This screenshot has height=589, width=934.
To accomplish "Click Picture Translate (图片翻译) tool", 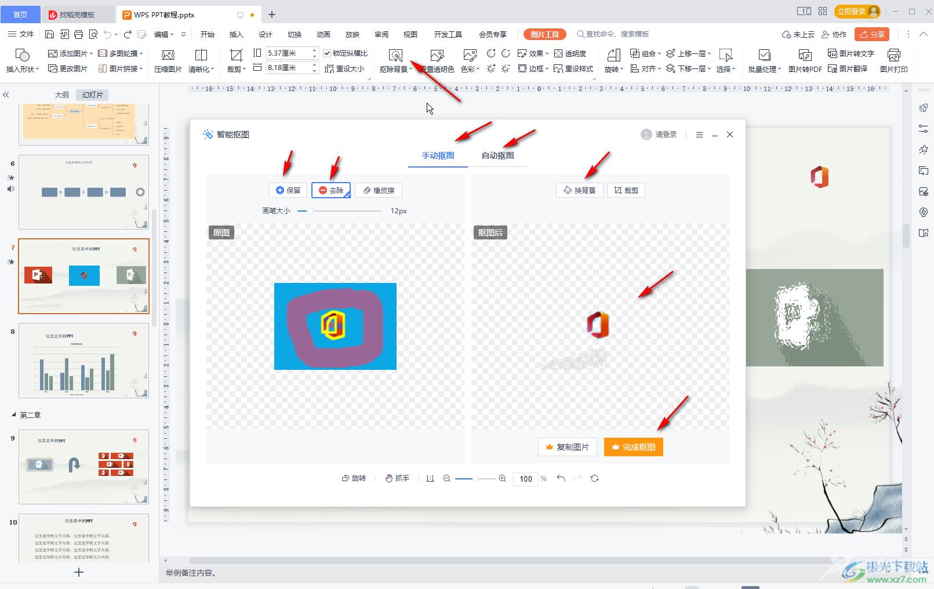I will (848, 68).
